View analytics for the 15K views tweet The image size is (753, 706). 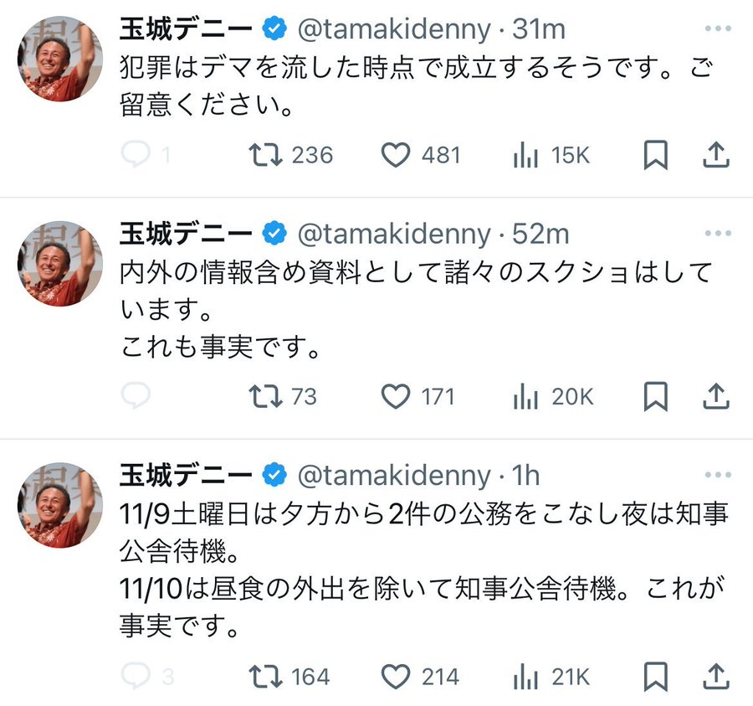coord(525,155)
